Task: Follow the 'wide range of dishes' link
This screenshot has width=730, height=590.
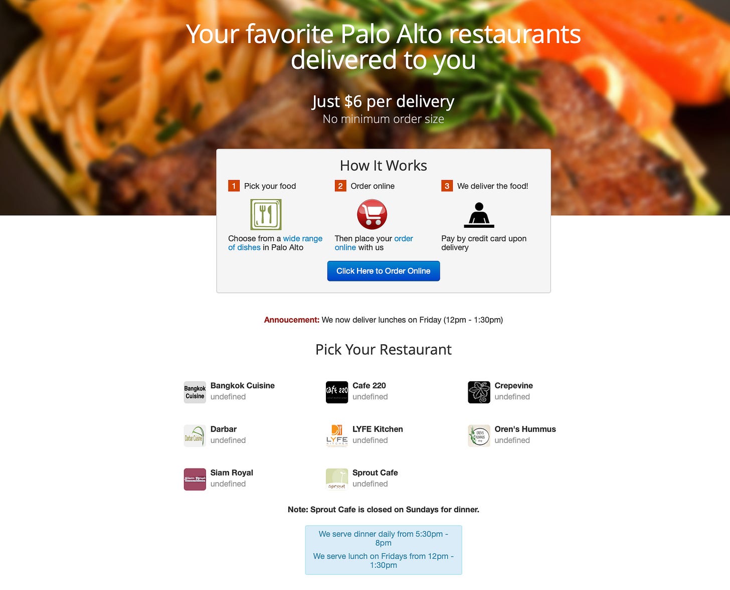Action: click(x=275, y=243)
